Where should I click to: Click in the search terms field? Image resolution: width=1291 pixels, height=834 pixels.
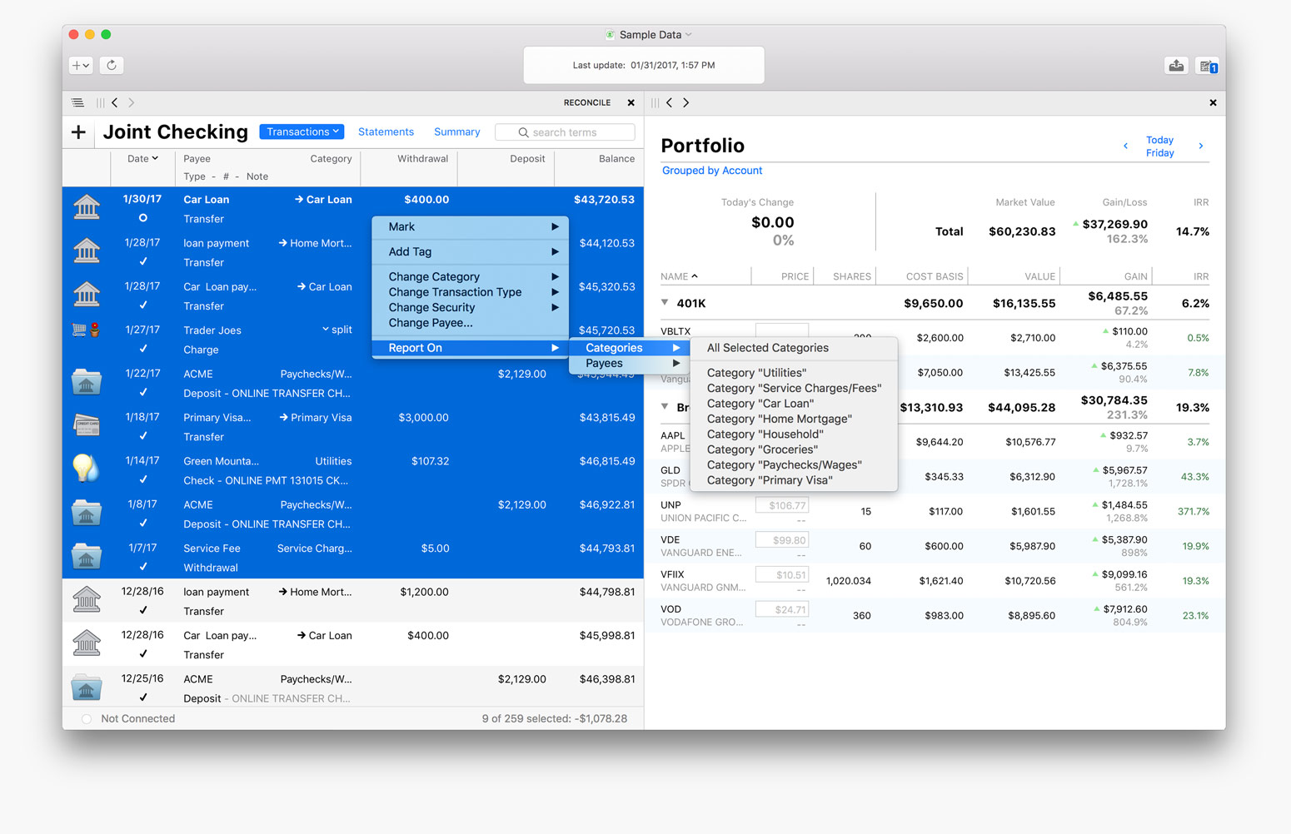point(565,132)
